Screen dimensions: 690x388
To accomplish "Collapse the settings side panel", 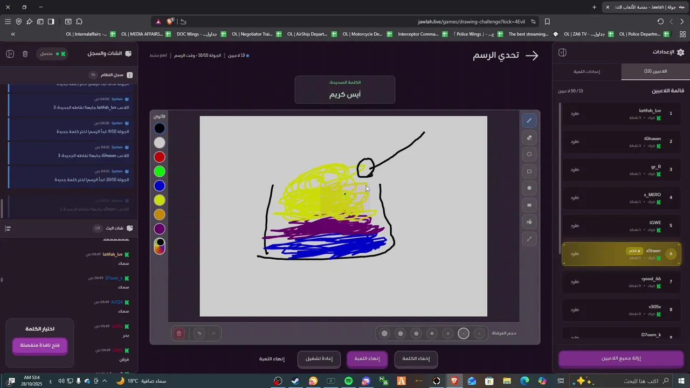I will click(x=562, y=52).
